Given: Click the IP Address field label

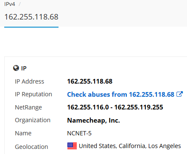Looking at the screenshot, I should pyautogui.click(x=29, y=81).
